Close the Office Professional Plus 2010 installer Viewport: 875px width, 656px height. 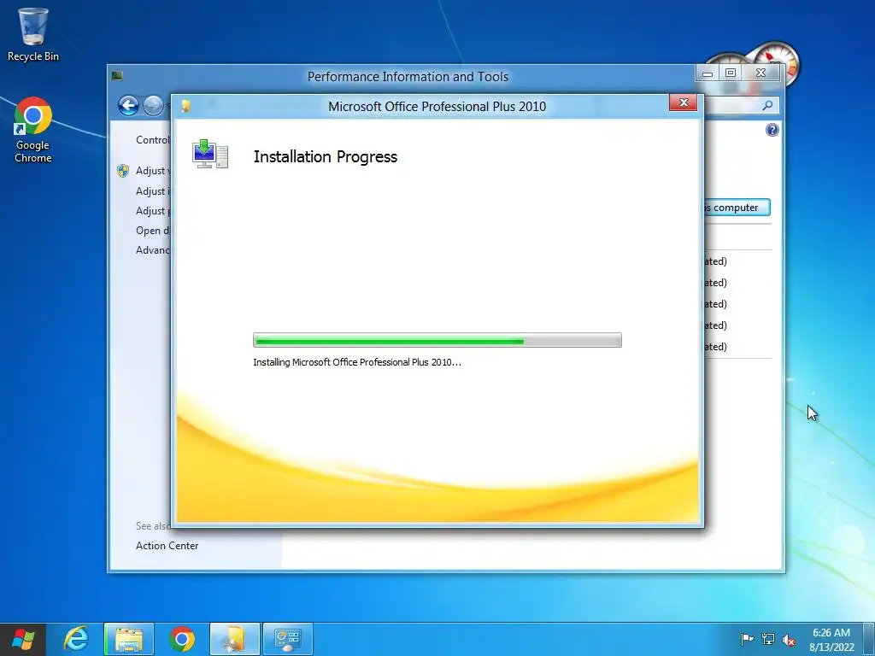(683, 102)
